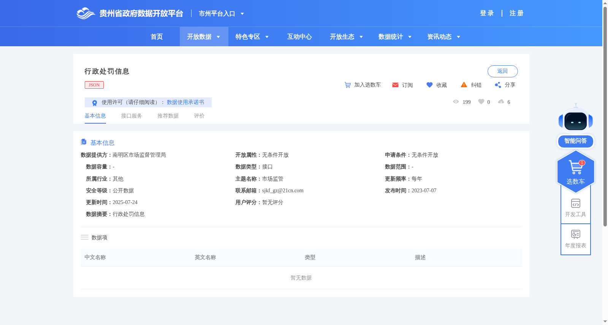Go to 首页 in the navigation bar
Image resolution: width=608 pixels, height=325 pixels.
(157, 37)
